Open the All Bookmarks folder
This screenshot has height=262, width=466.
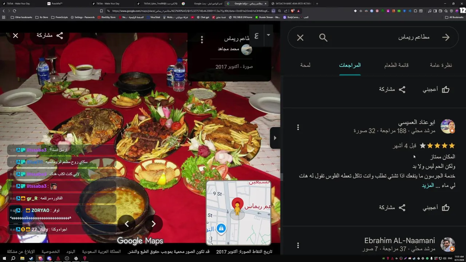[x=454, y=17]
